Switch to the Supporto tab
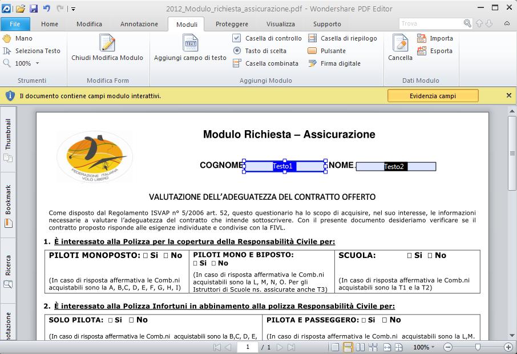The height and width of the screenshot is (354, 517). click(327, 24)
